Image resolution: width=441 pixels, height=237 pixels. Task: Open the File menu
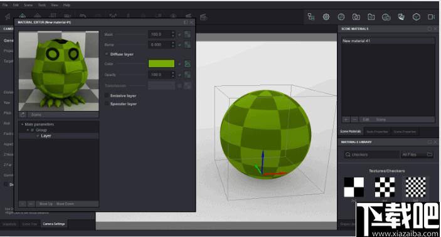(5, 5)
